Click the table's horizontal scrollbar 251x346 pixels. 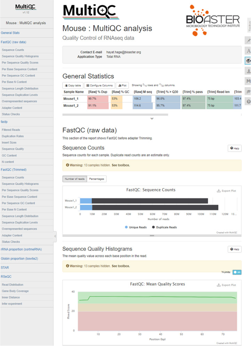coord(115,115)
